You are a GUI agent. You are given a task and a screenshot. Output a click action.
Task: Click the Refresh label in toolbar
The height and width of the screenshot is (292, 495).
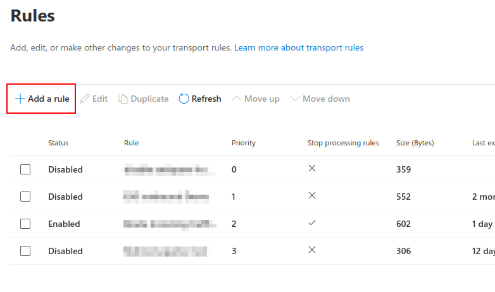[x=206, y=99]
